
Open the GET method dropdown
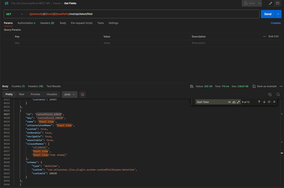tap(15, 14)
